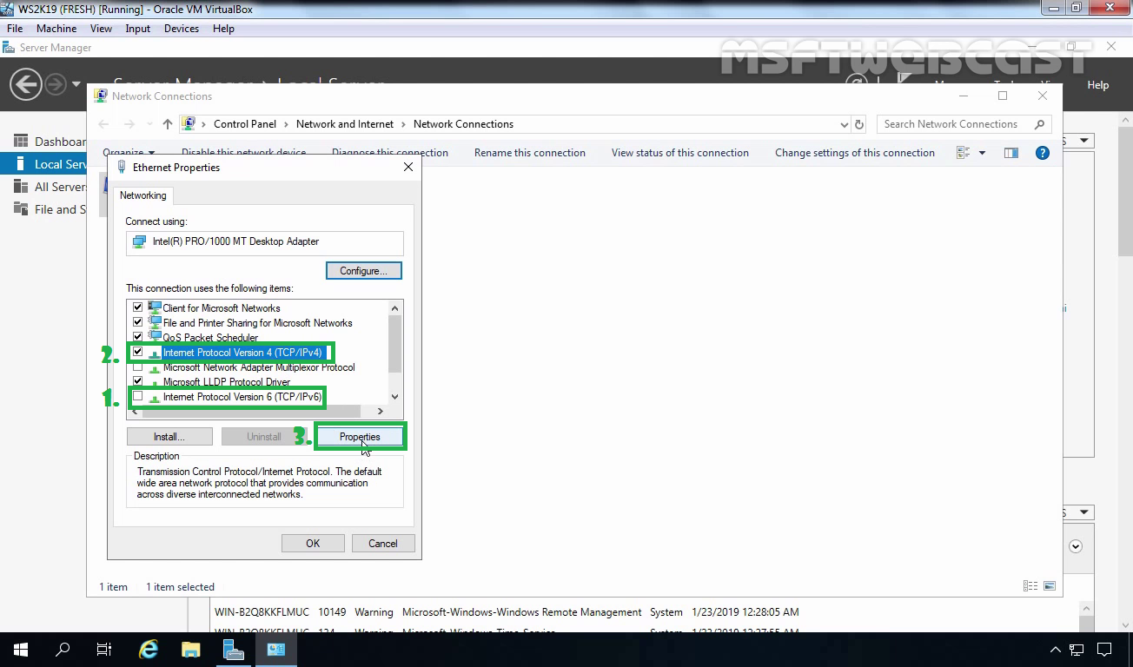The image size is (1133, 667).
Task: Open Action Center notifications icon
Action: pyautogui.click(x=1105, y=650)
